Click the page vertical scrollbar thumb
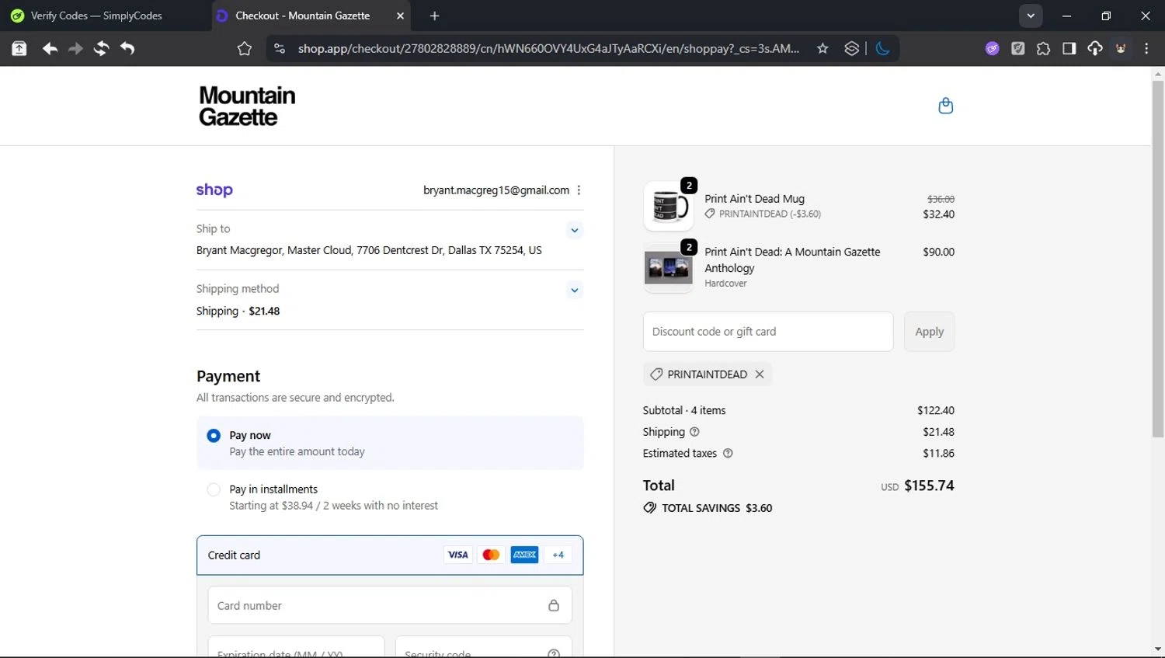1165x658 pixels. click(x=1158, y=258)
